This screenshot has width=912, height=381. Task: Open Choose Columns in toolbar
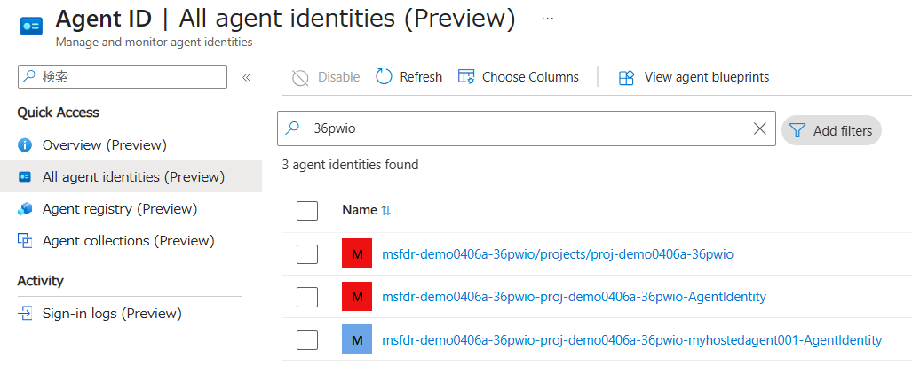(519, 77)
